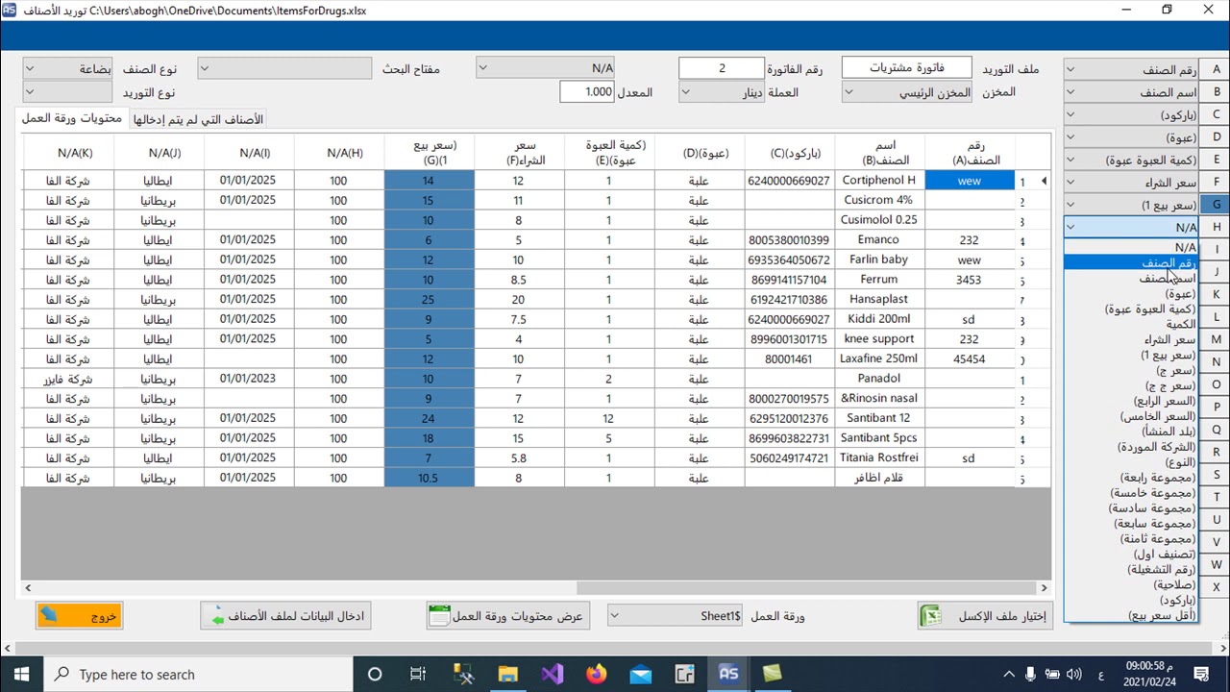Screen dimensions: 1230x692
Task: Click the رقم الفاتورة input field
Action: tap(723, 68)
